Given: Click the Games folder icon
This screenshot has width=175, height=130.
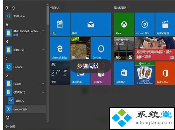Looking at the screenshot, I should tap(9, 84).
